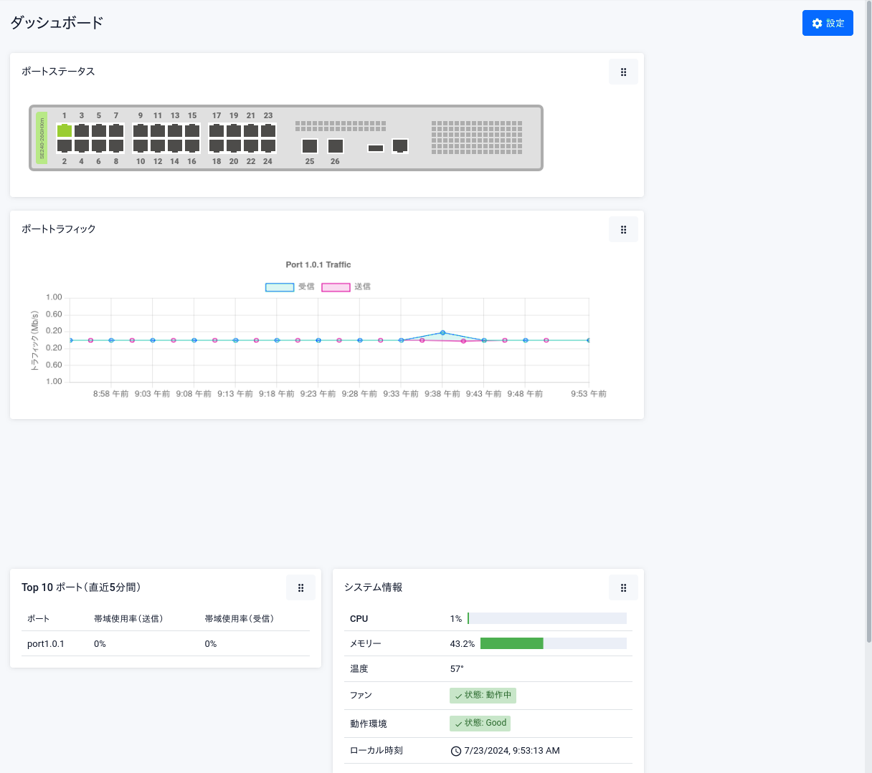Select port 9 on the switch diagram
This screenshot has height=773, width=872.
click(x=141, y=130)
